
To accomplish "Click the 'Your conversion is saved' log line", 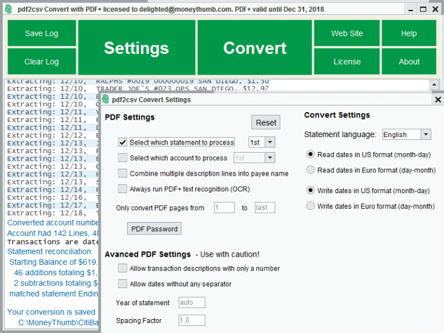I will [52, 312].
